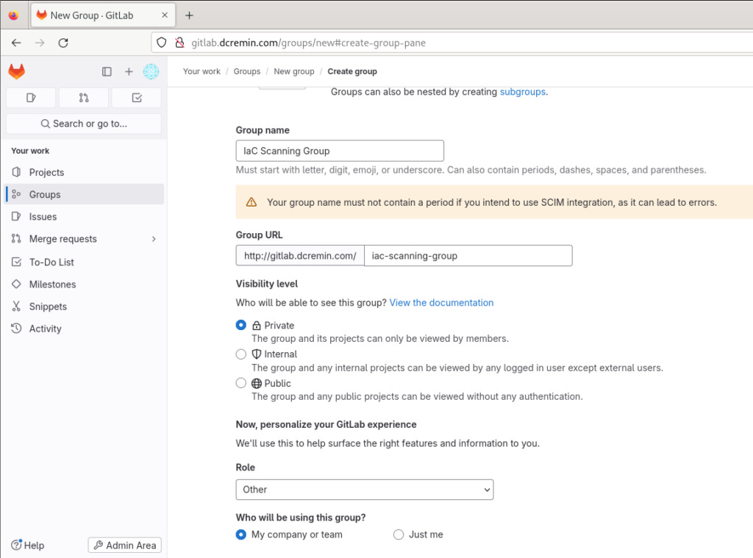Click the Group URL slug field
Viewport: 753px width, 558px height.
[x=468, y=255]
